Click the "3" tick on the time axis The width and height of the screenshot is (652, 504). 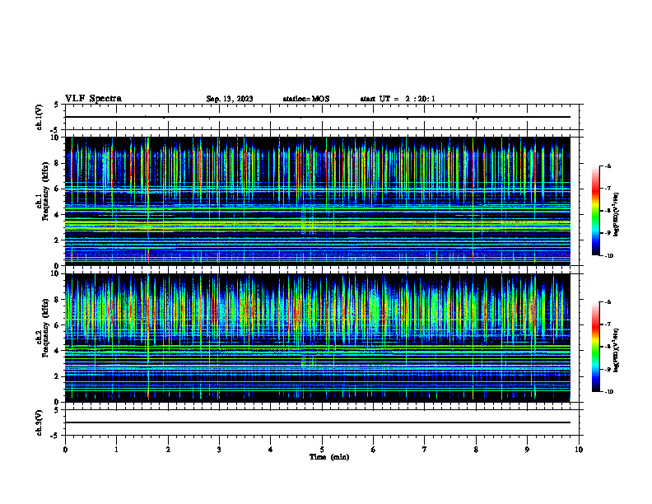(219, 450)
